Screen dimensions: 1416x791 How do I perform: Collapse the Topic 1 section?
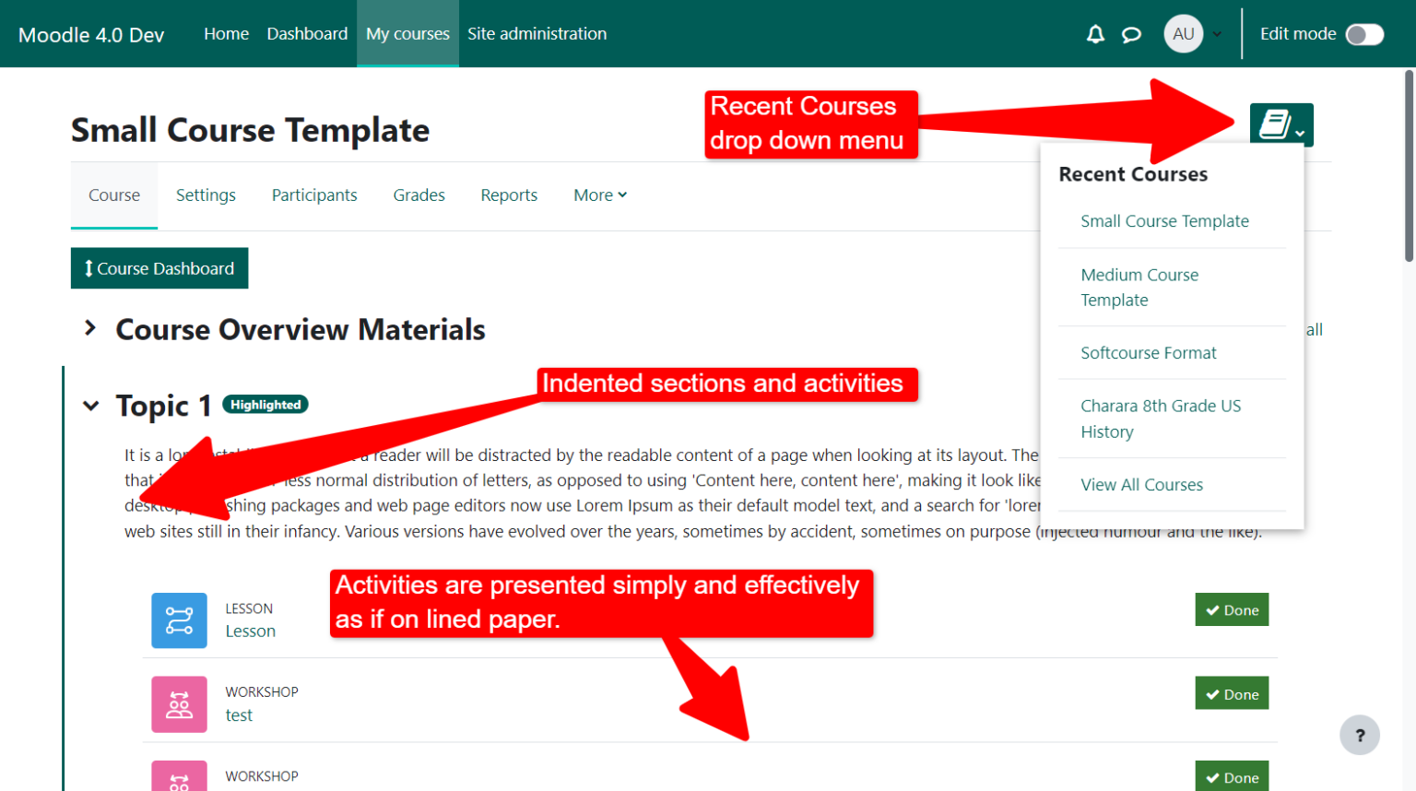click(89, 406)
